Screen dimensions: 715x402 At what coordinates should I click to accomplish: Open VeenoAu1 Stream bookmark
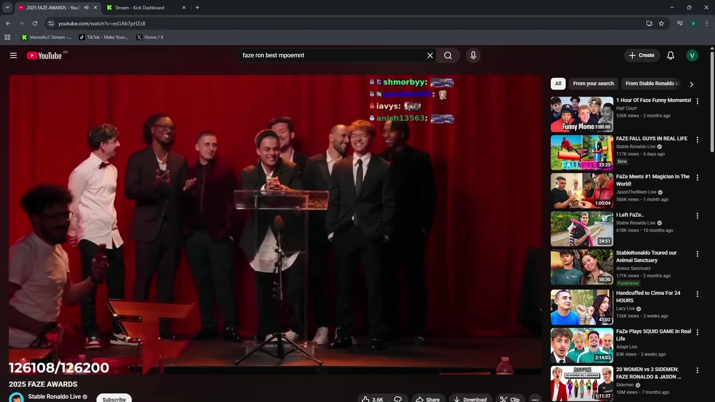[x=46, y=37]
